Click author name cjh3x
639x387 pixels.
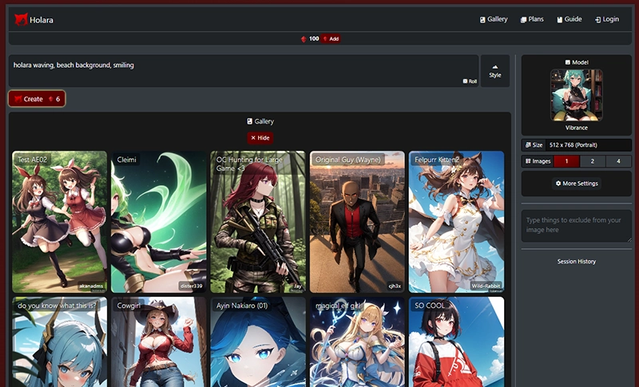tap(395, 286)
